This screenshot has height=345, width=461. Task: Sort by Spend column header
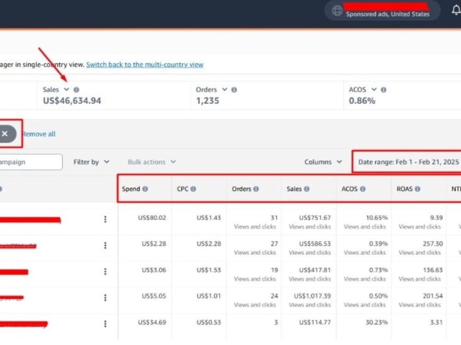(131, 189)
